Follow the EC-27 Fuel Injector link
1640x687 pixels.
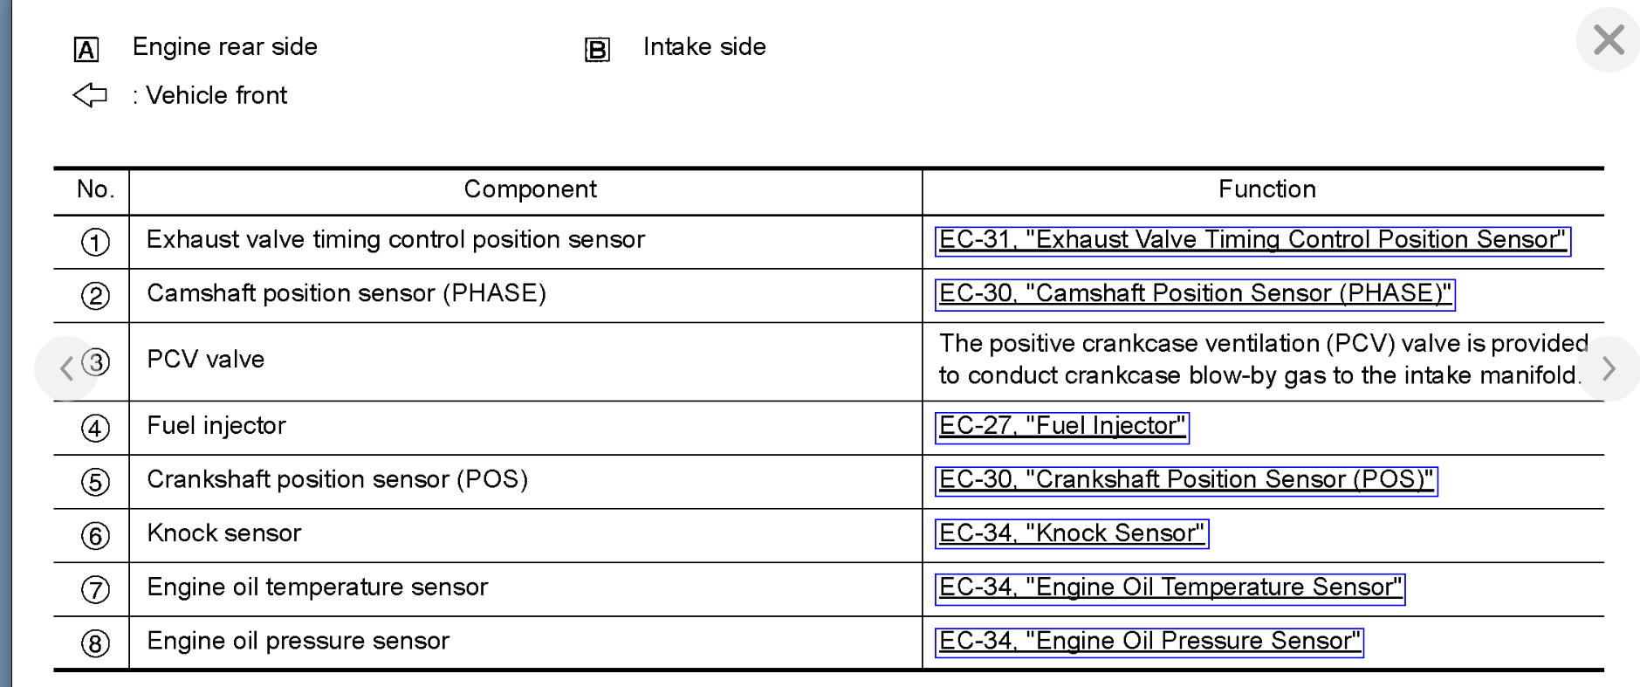1061,427
